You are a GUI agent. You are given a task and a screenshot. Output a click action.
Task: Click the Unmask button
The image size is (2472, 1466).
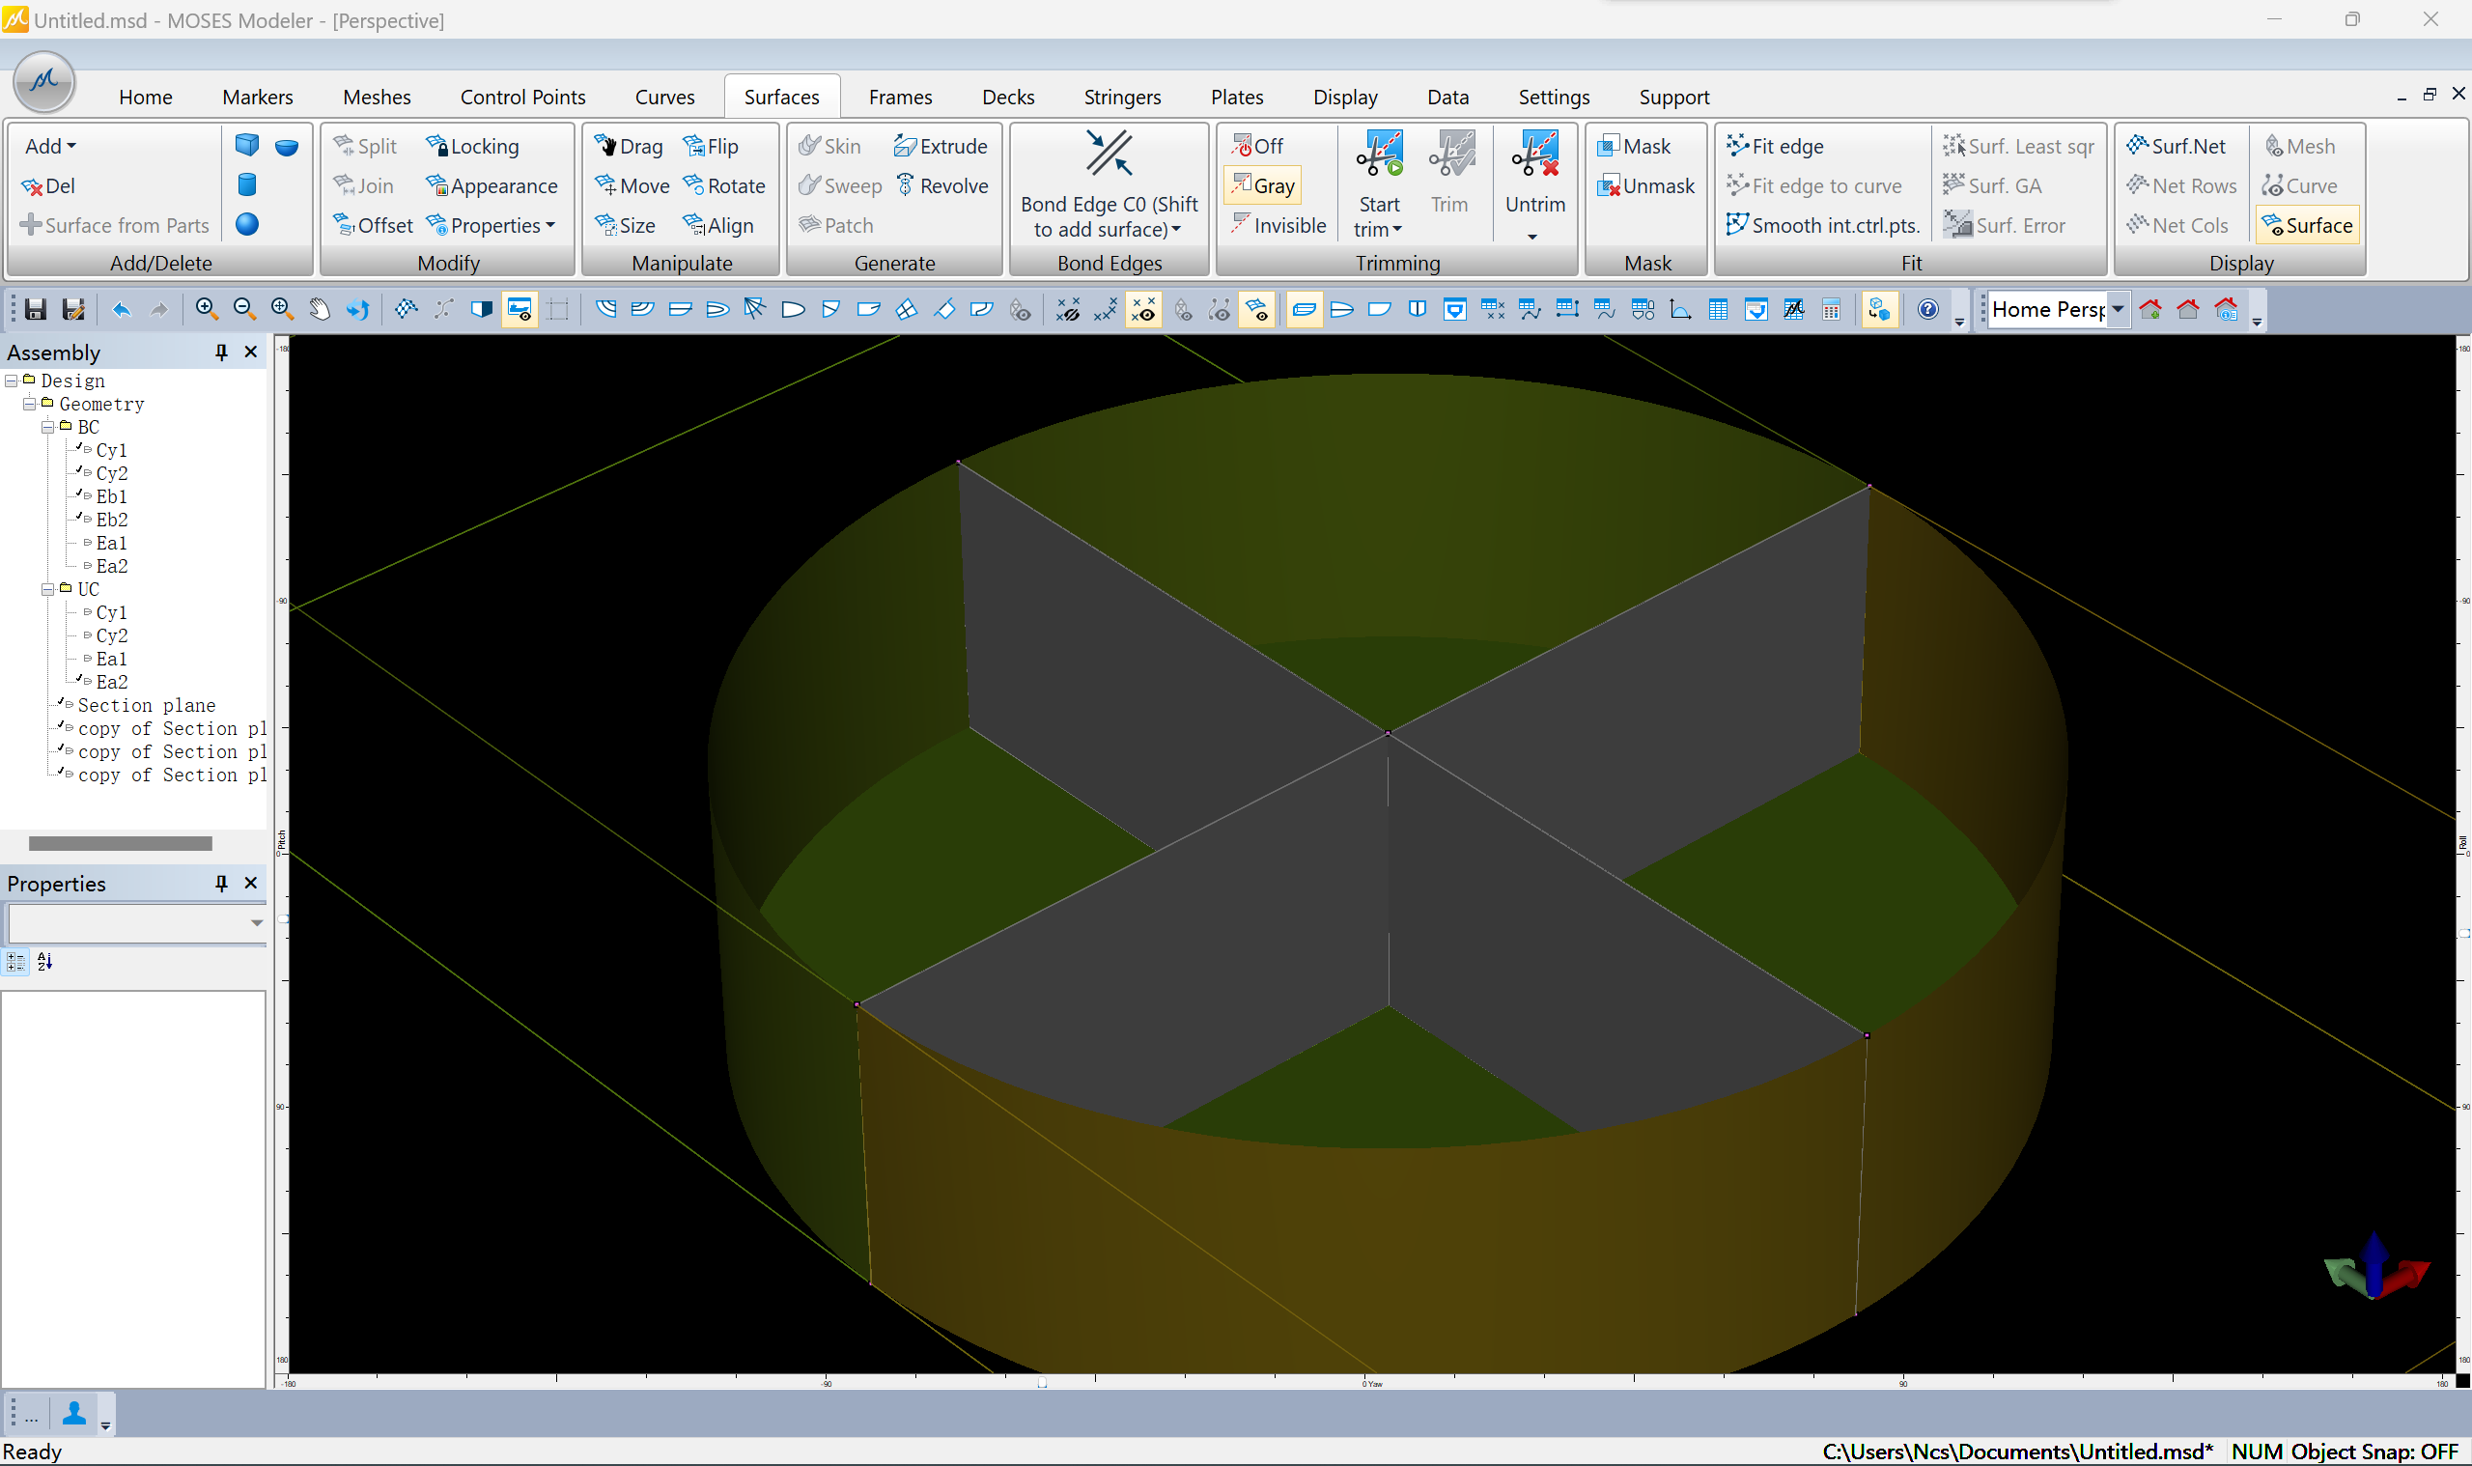coord(1645,185)
